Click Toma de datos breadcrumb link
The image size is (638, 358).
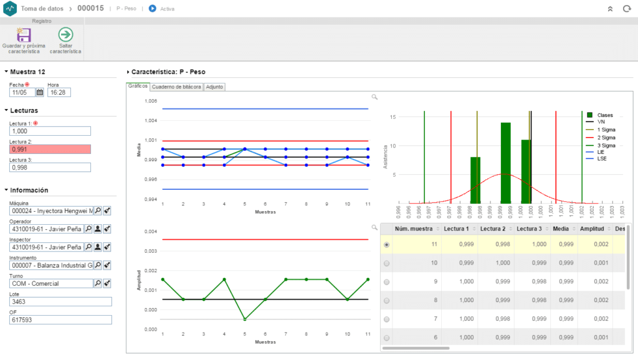pyautogui.click(x=42, y=9)
